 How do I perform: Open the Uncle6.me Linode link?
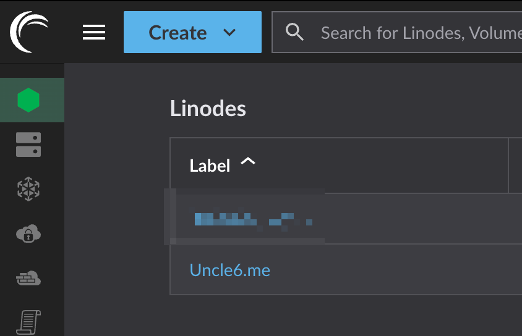(x=229, y=270)
